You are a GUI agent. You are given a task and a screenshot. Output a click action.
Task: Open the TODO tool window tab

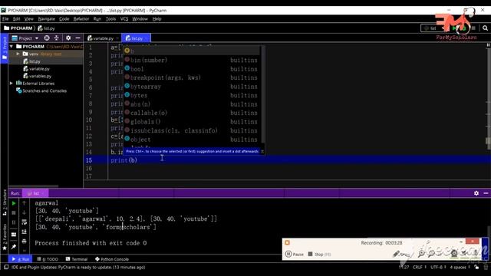tap(48, 259)
